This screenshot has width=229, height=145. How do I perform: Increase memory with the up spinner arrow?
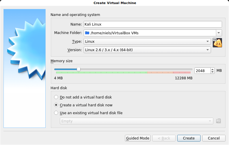[x=212, y=69]
